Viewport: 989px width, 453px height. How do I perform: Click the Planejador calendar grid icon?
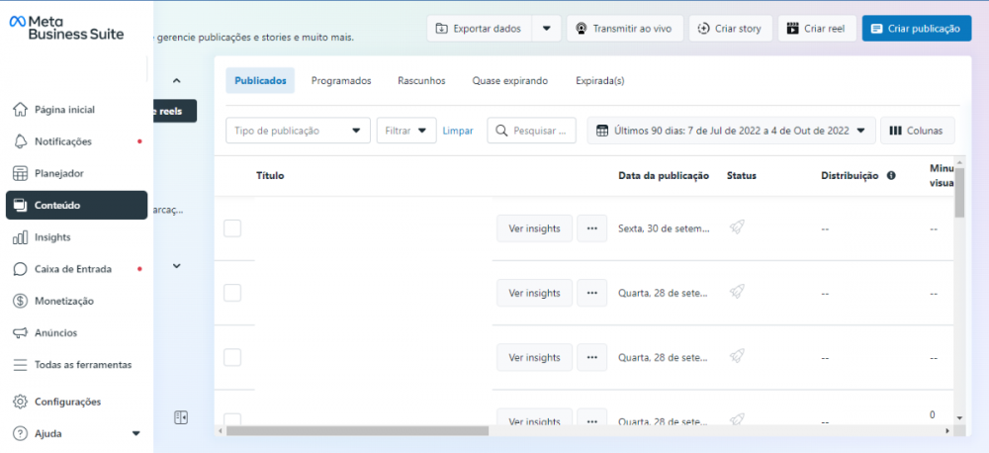point(20,173)
